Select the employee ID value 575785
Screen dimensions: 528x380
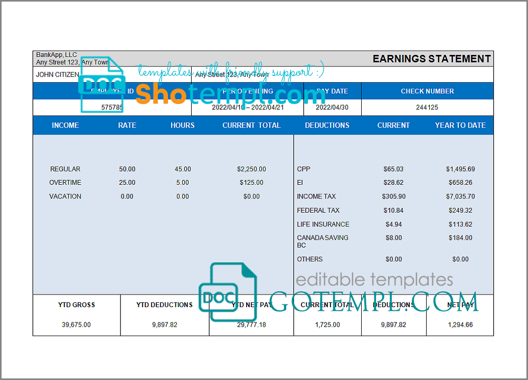[x=112, y=107]
